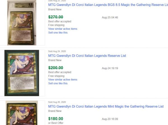Viewport: 168px width, 125px height.
Task: Open the Italian Legends BGS 8.5 listing title
Action: 108,5
